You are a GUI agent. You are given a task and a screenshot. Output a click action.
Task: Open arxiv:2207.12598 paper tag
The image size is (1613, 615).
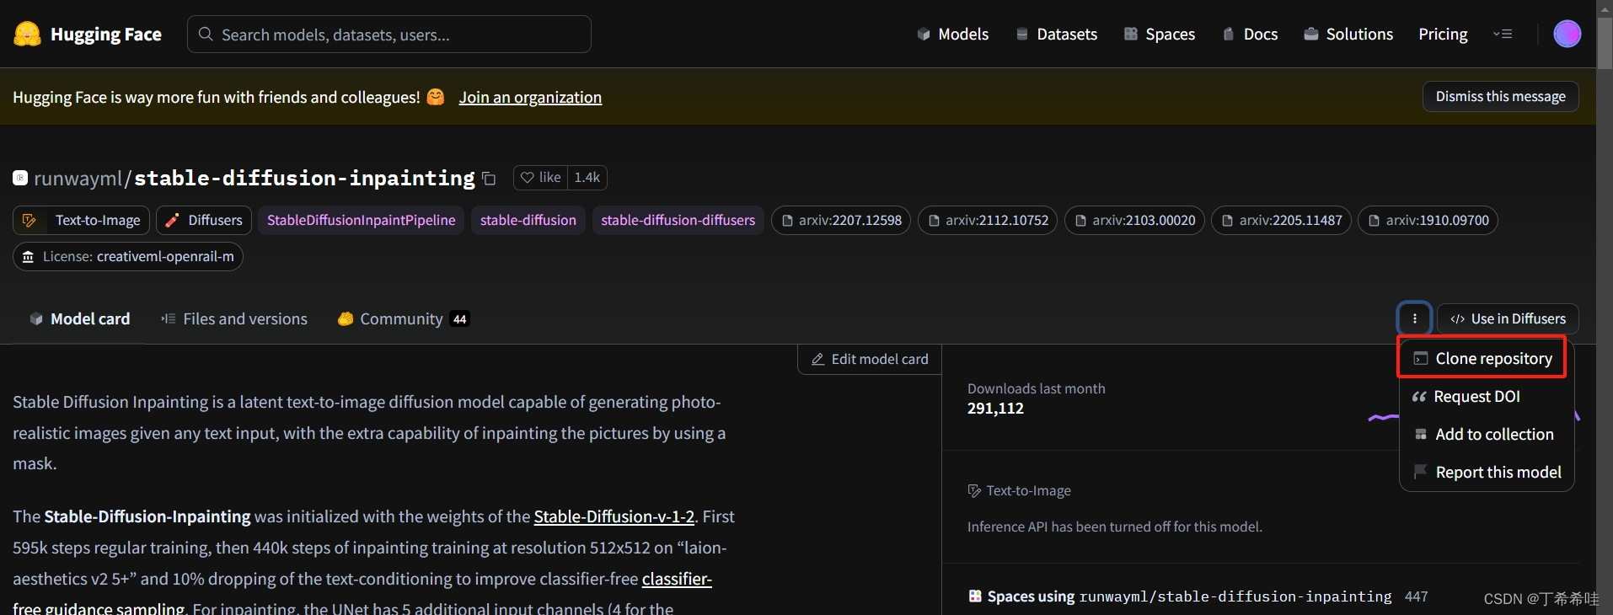[x=841, y=220]
